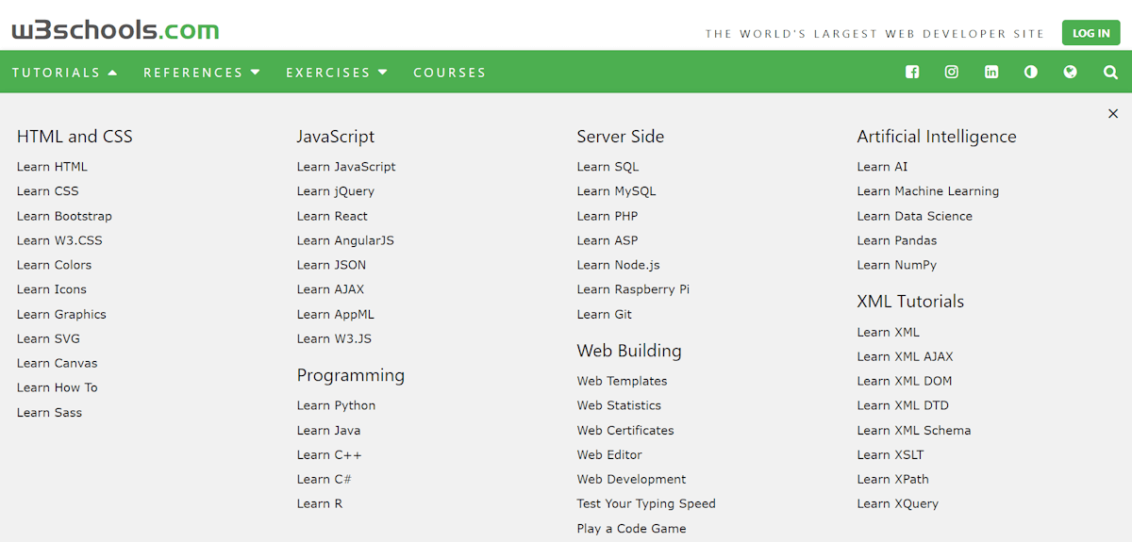Image resolution: width=1132 pixels, height=542 pixels.
Task: Open Learn Machine Learning tutorial
Action: click(x=927, y=191)
